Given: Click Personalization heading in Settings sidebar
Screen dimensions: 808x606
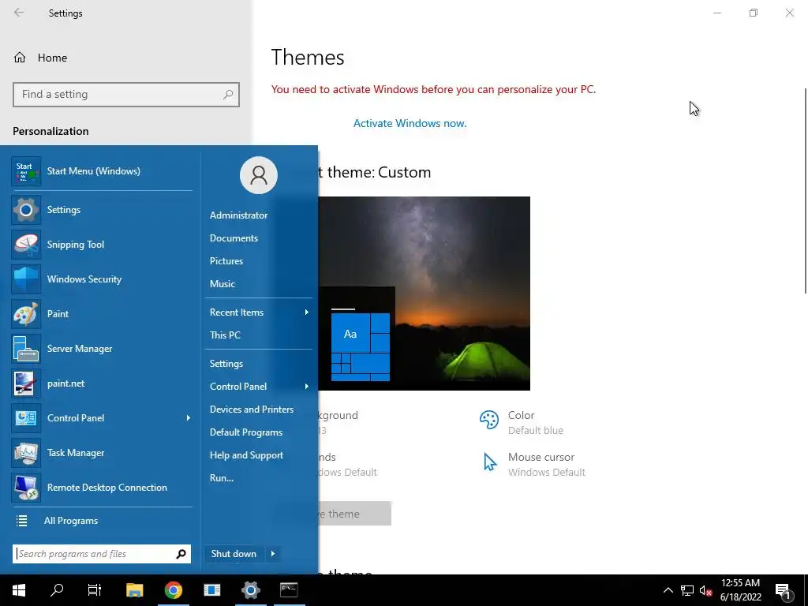Looking at the screenshot, I should tap(50, 132).
